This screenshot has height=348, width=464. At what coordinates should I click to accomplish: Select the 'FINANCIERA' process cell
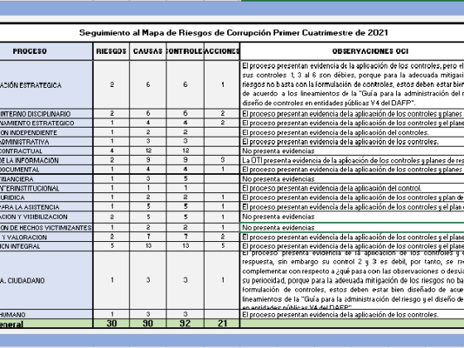(46, 179)
